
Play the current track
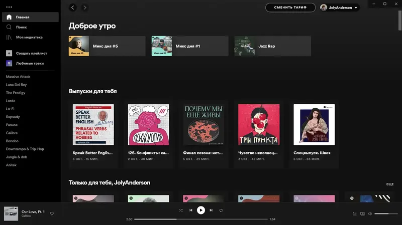(200, 210)
